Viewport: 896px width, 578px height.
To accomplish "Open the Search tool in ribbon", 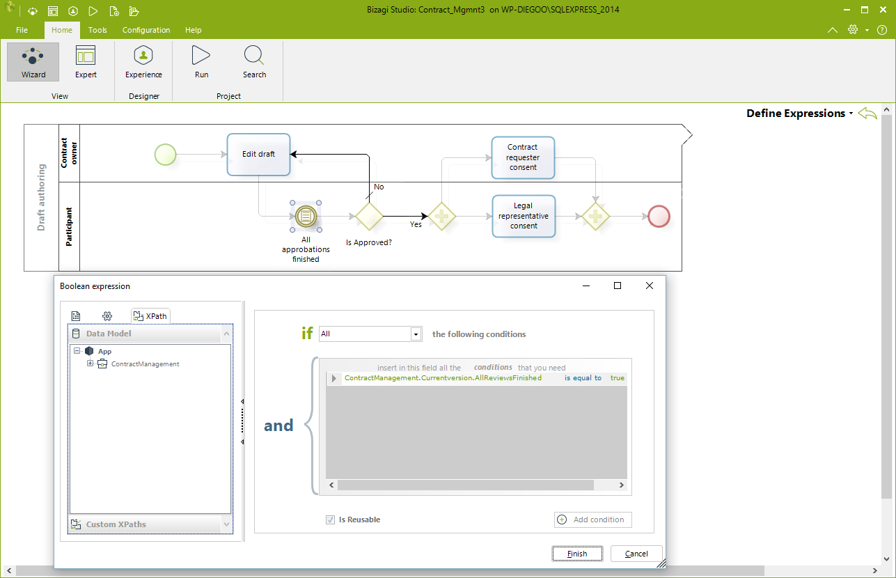I will coord(254,62).
